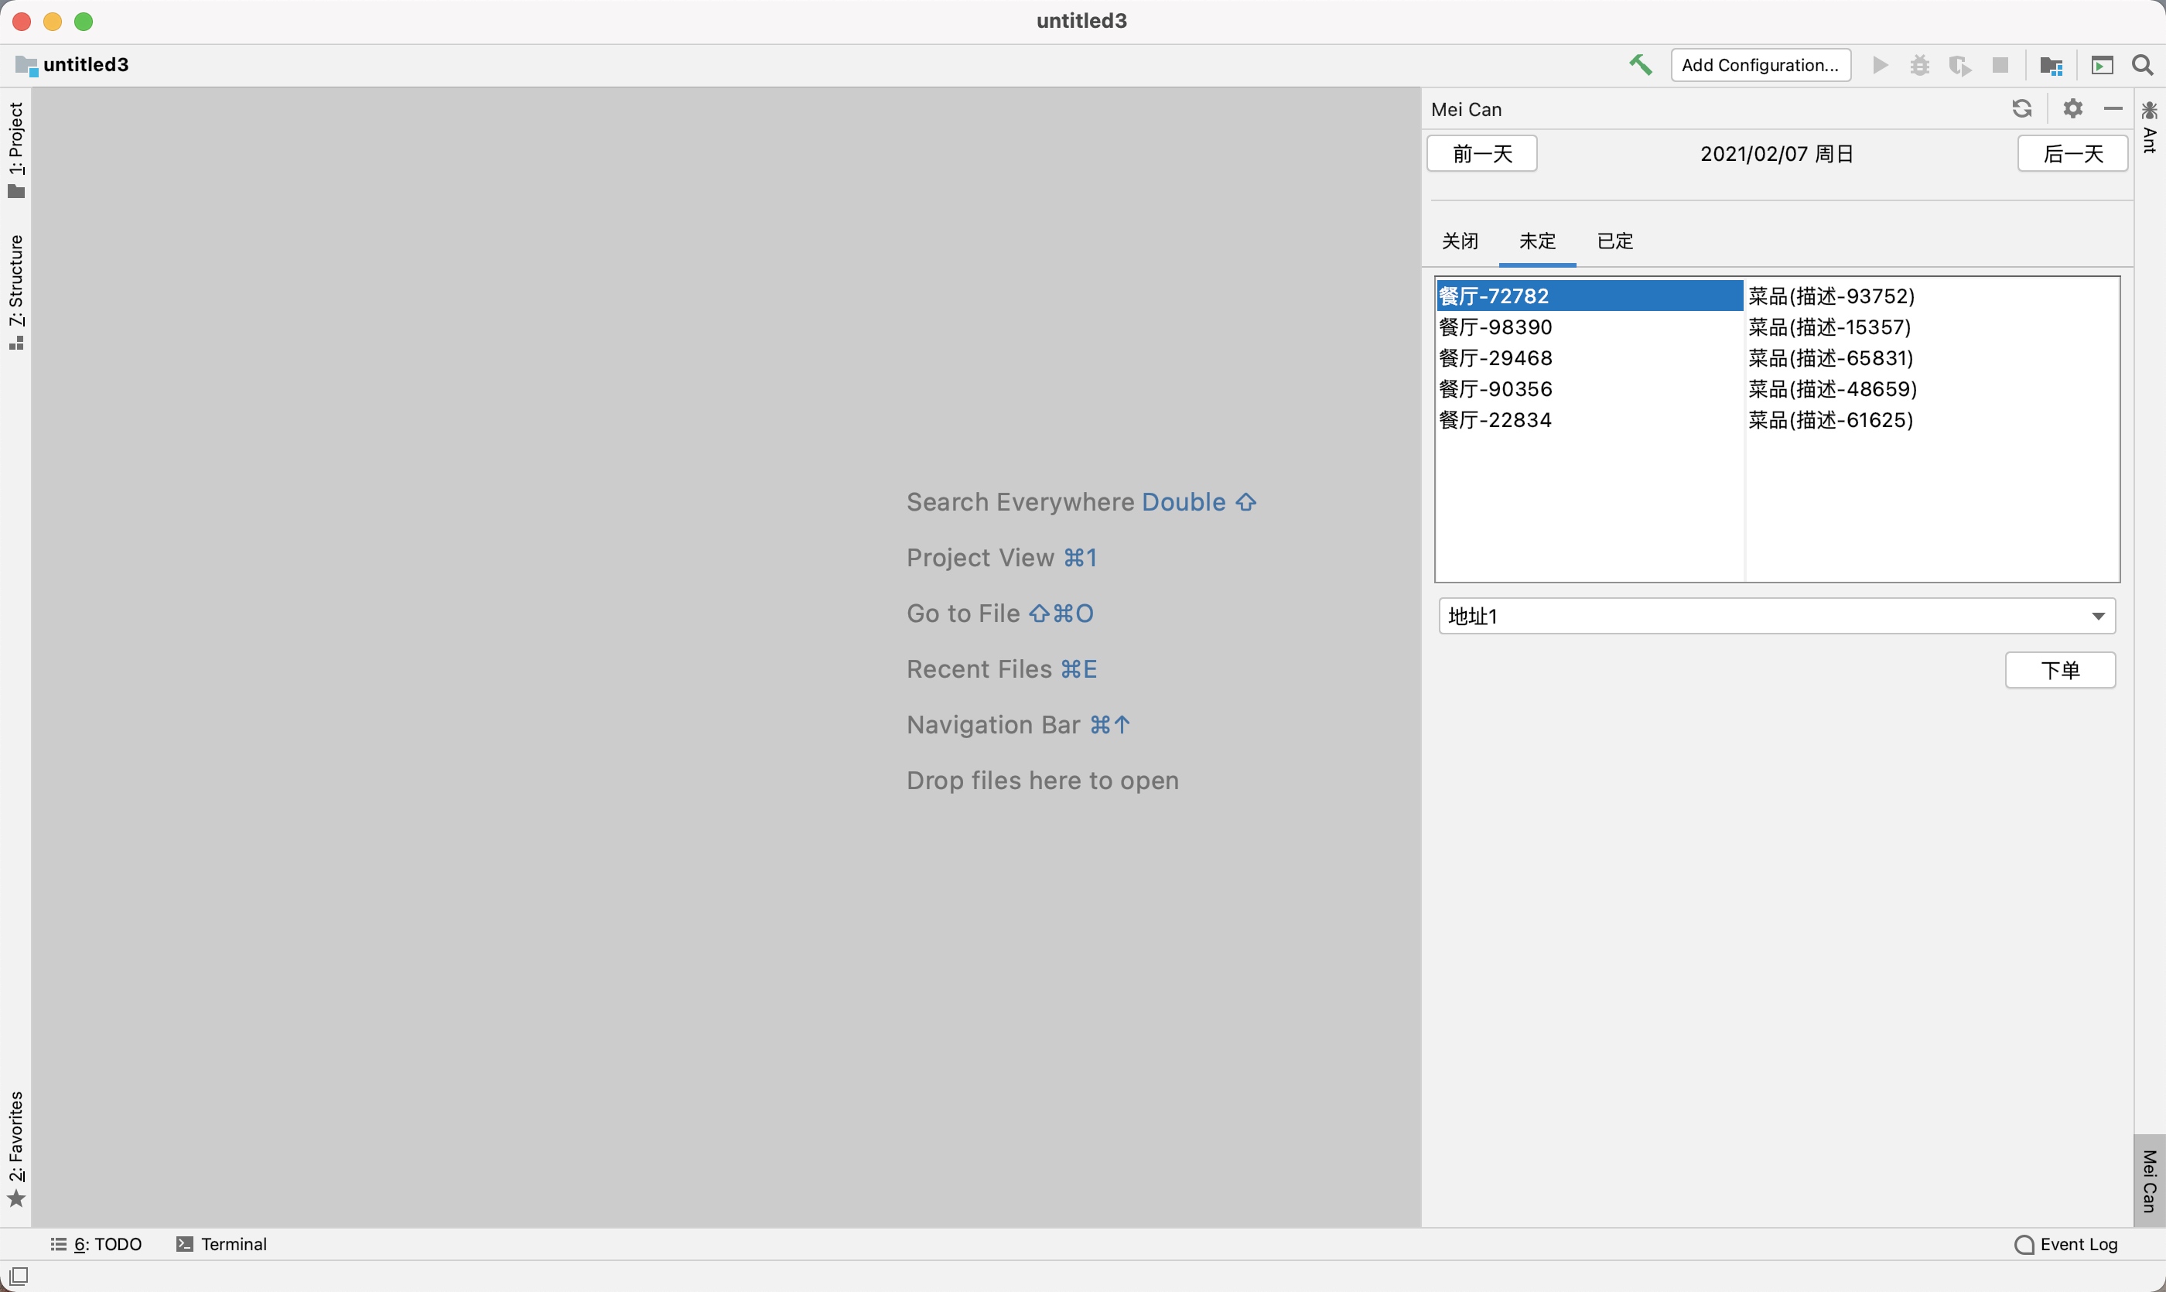Click the Build project hammer icon
Screen dimensions: 2166x1292
1640,64
